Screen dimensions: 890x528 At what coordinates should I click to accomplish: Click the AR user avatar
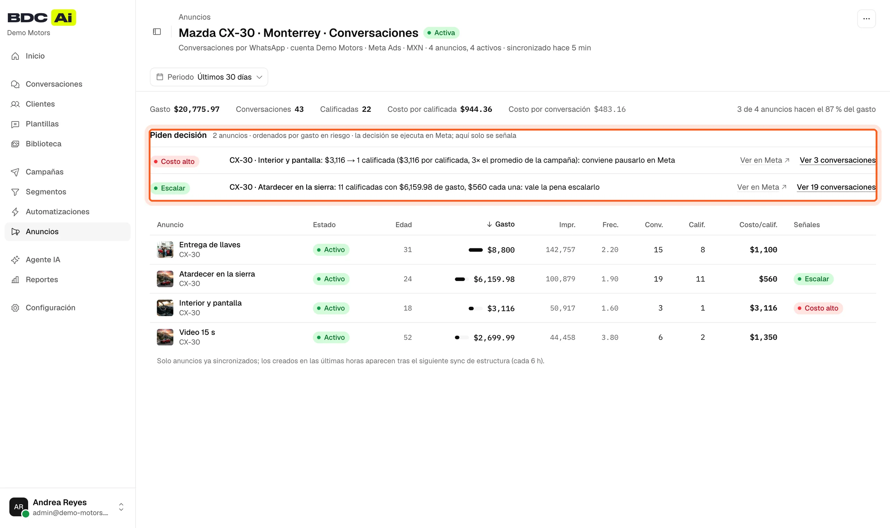point(18,507)
